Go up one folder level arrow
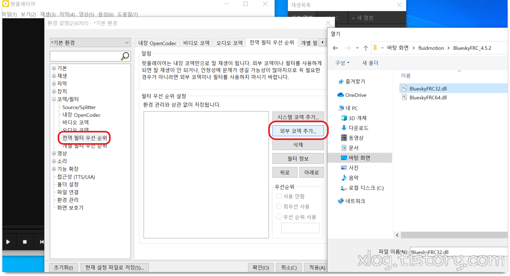This screenshot has height=276, width=510. pos(366,48)
